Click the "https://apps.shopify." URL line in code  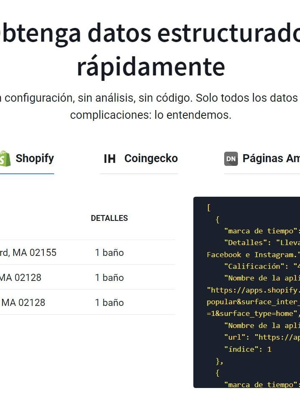click(x=253, y=290)
